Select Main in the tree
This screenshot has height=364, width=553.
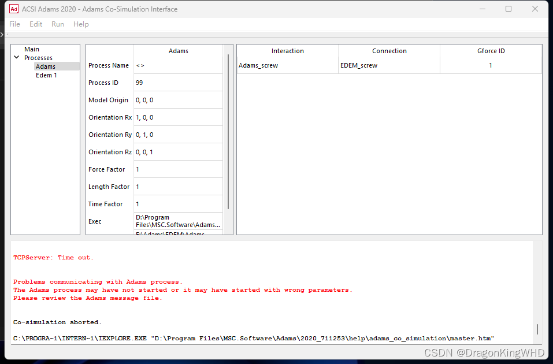(x=32, y=49)
